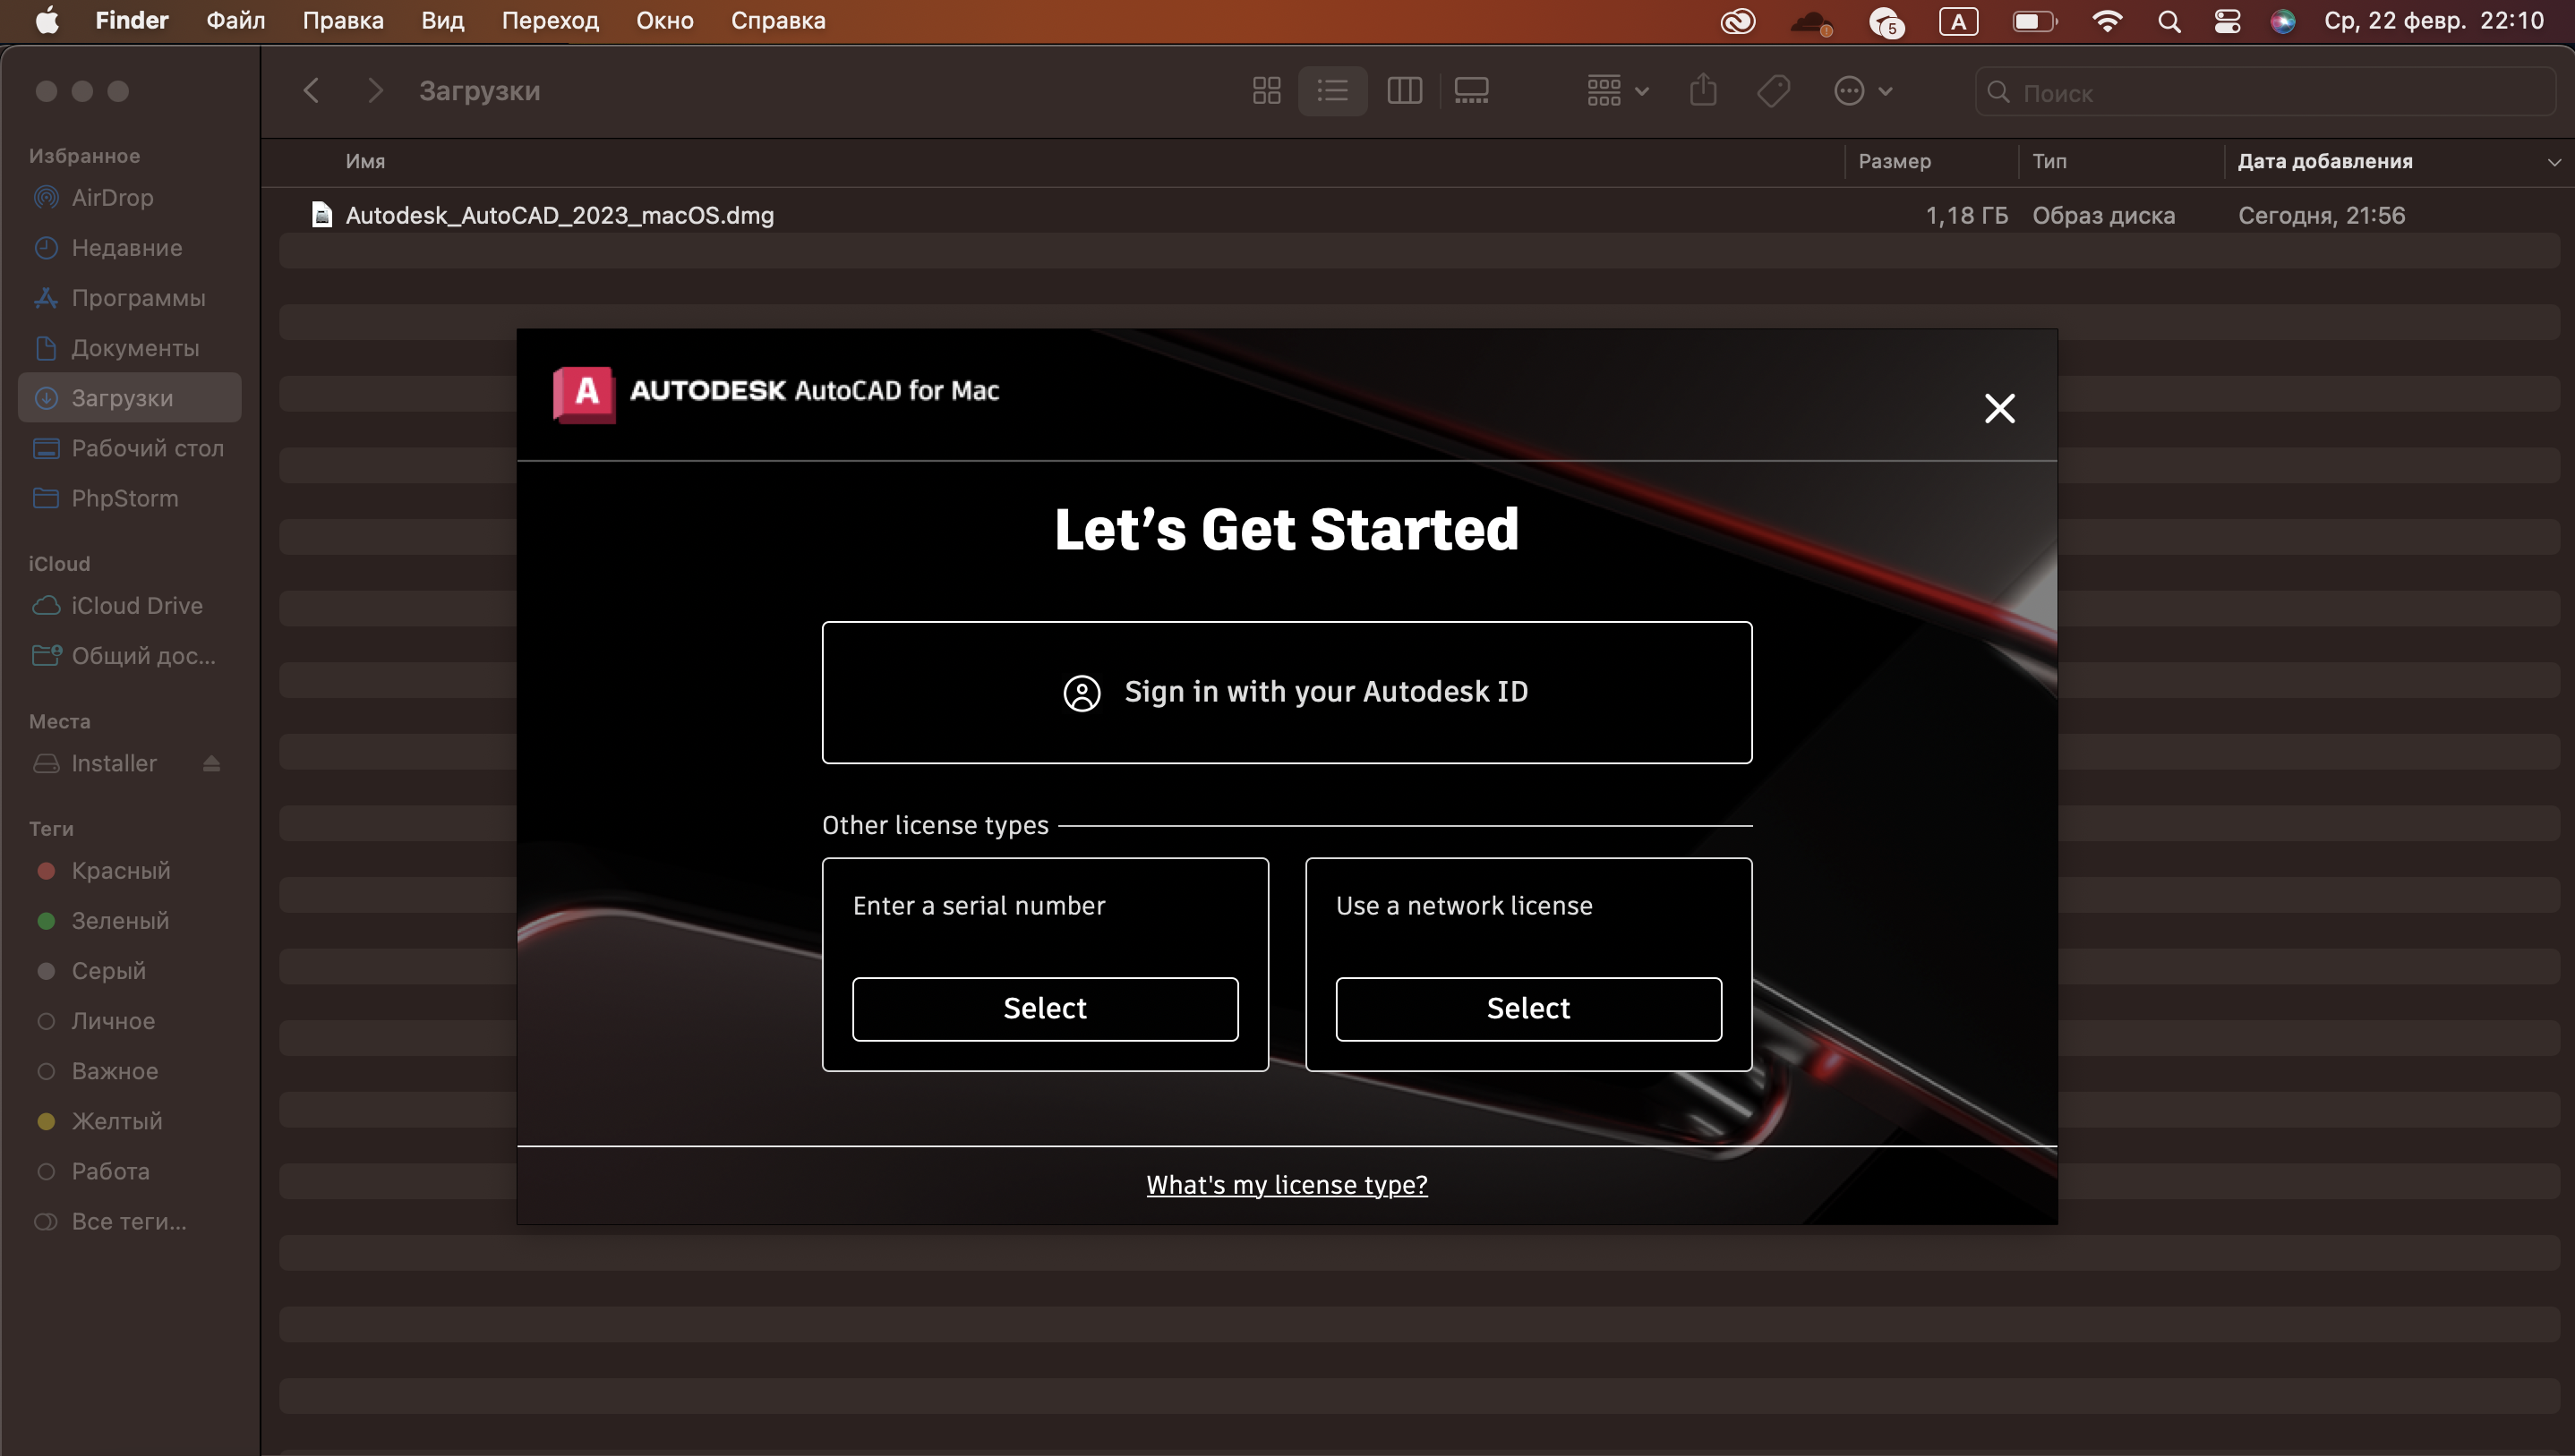Close the AutoCAD Let's Get Started dialog
The width and height of the screenshot is (2575, 1456).
[x=1998, y=408]
